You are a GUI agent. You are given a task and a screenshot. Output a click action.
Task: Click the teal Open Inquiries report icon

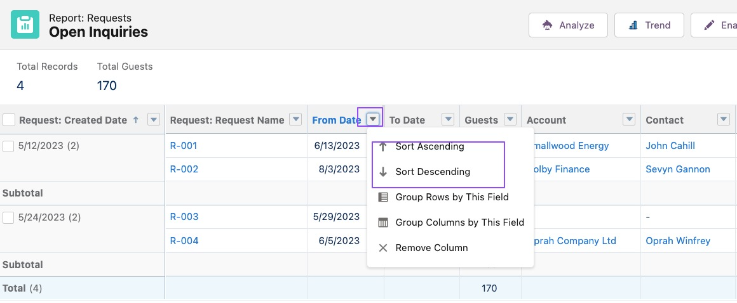coord(25,24)
